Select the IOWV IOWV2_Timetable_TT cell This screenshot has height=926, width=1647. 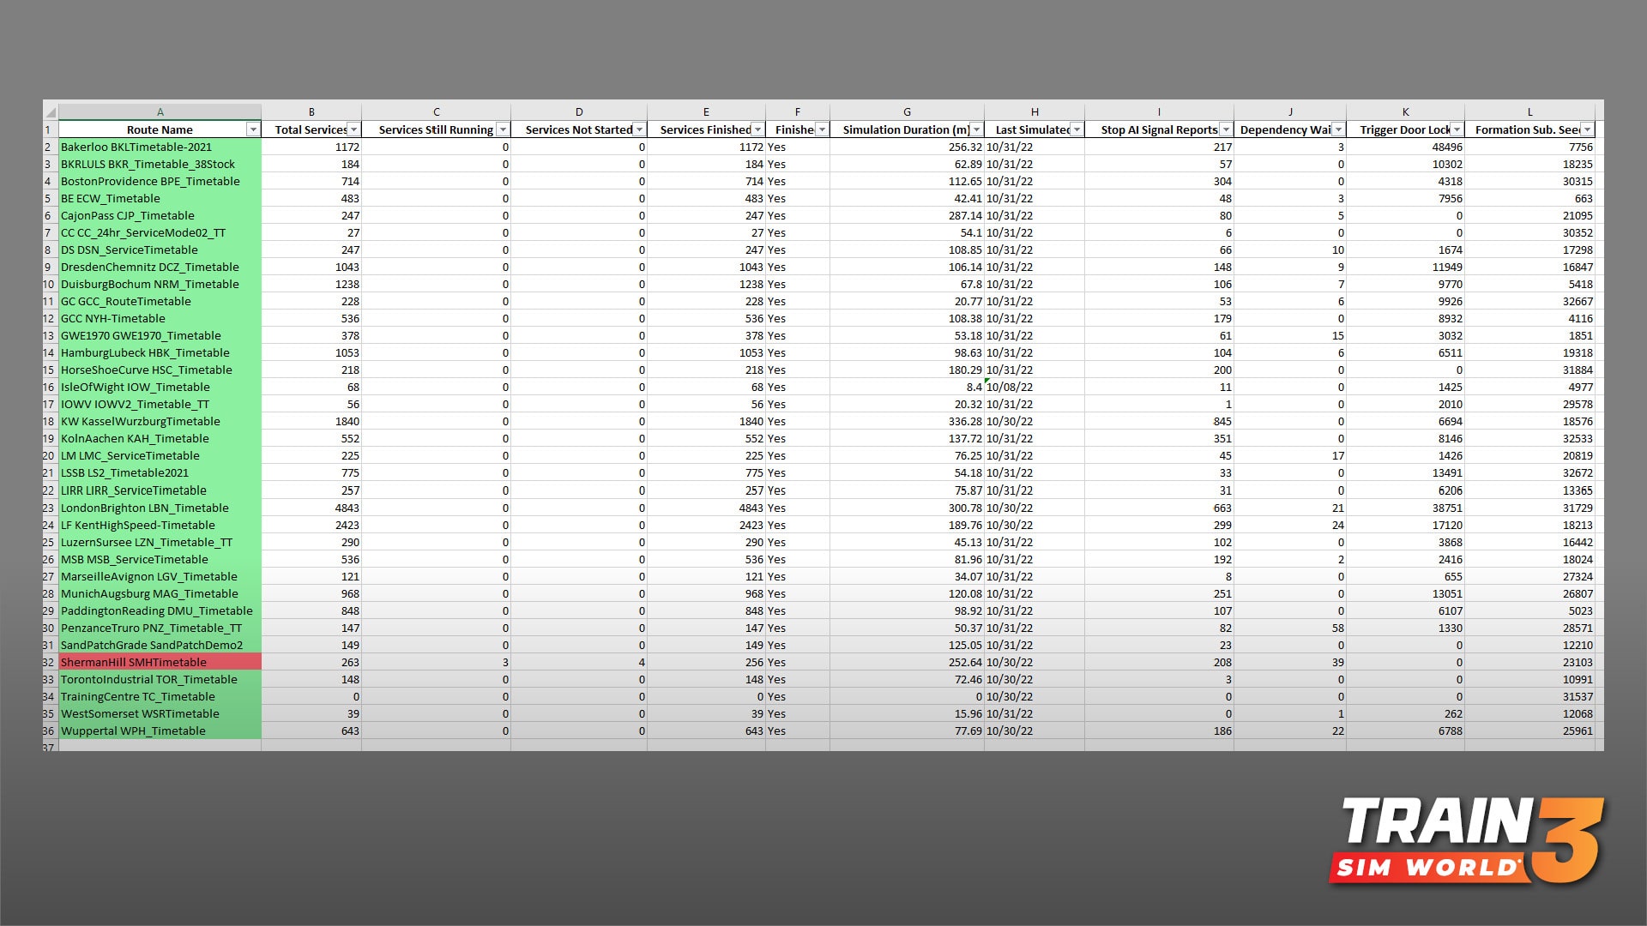click(160, 404)
